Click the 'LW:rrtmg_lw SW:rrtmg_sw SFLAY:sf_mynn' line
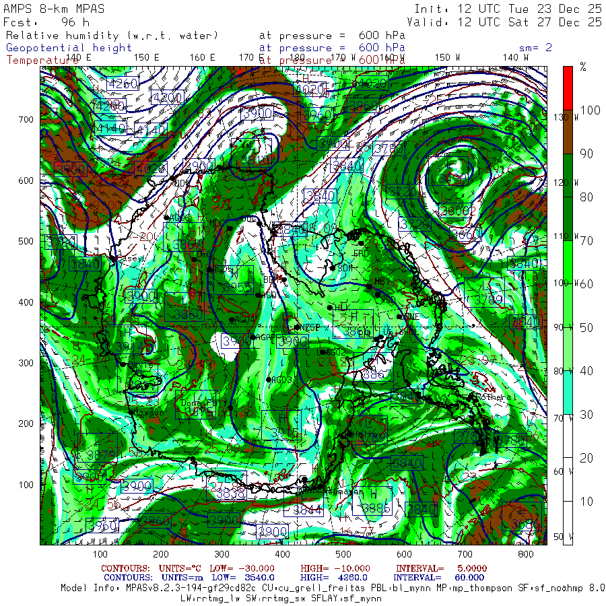Viewport: 606px width, 606px height. 281,599
